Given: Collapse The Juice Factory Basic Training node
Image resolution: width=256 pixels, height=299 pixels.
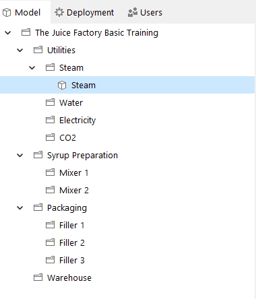Looking at the screenshot, I should pos(8,33).
